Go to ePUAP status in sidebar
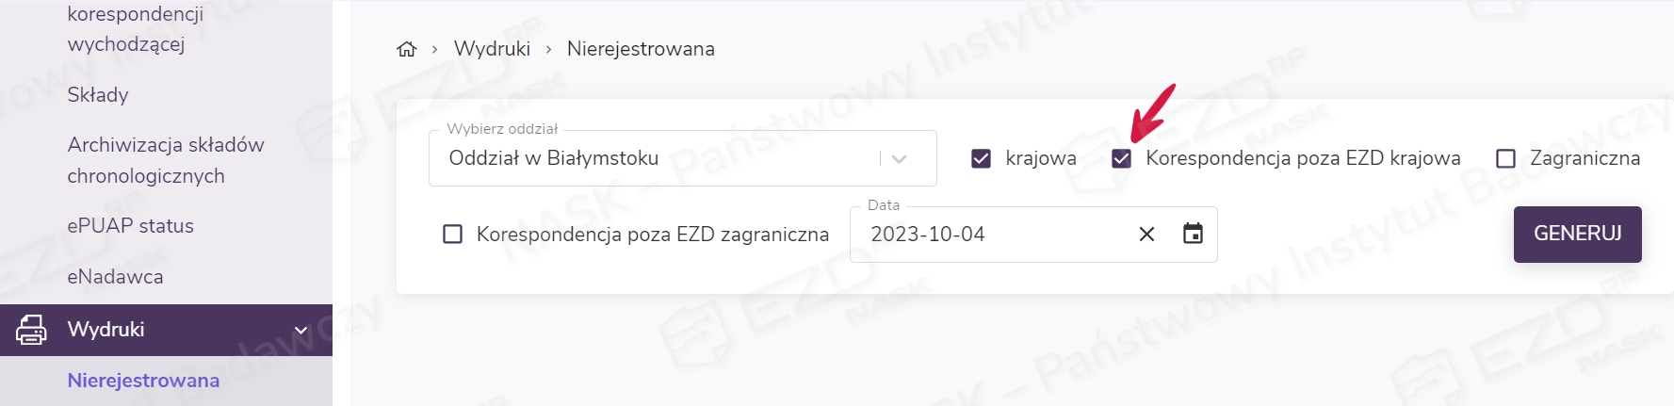The image size is (1674, 406). click(131, 226)
